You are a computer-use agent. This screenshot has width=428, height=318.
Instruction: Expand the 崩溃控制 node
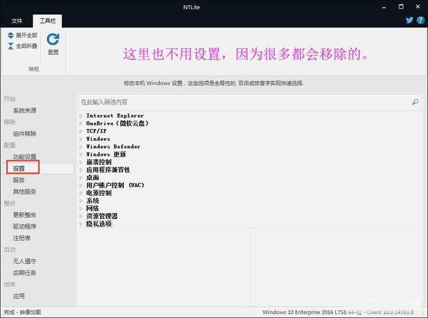coord(81,162)
